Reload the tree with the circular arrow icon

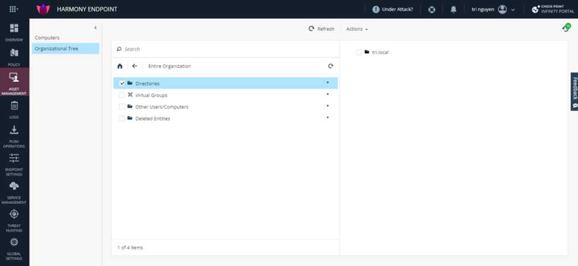[x=331, y=66]
